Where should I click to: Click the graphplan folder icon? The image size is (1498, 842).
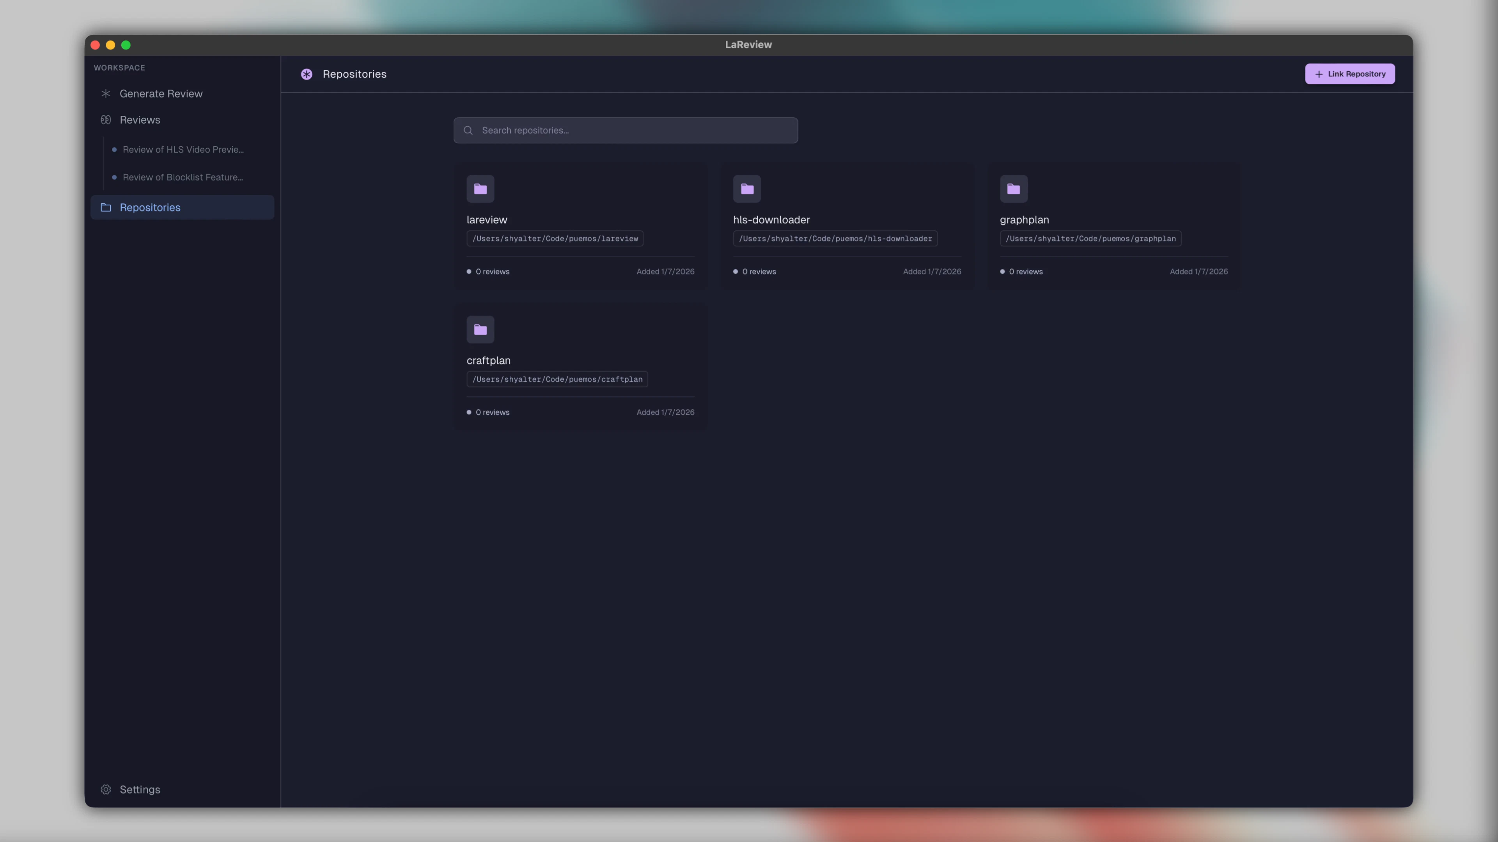pyautogui.click(x=1013, y=188)
